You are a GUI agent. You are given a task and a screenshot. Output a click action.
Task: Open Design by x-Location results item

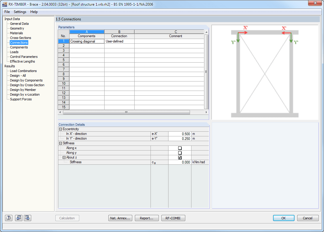[x=25, y=94]
